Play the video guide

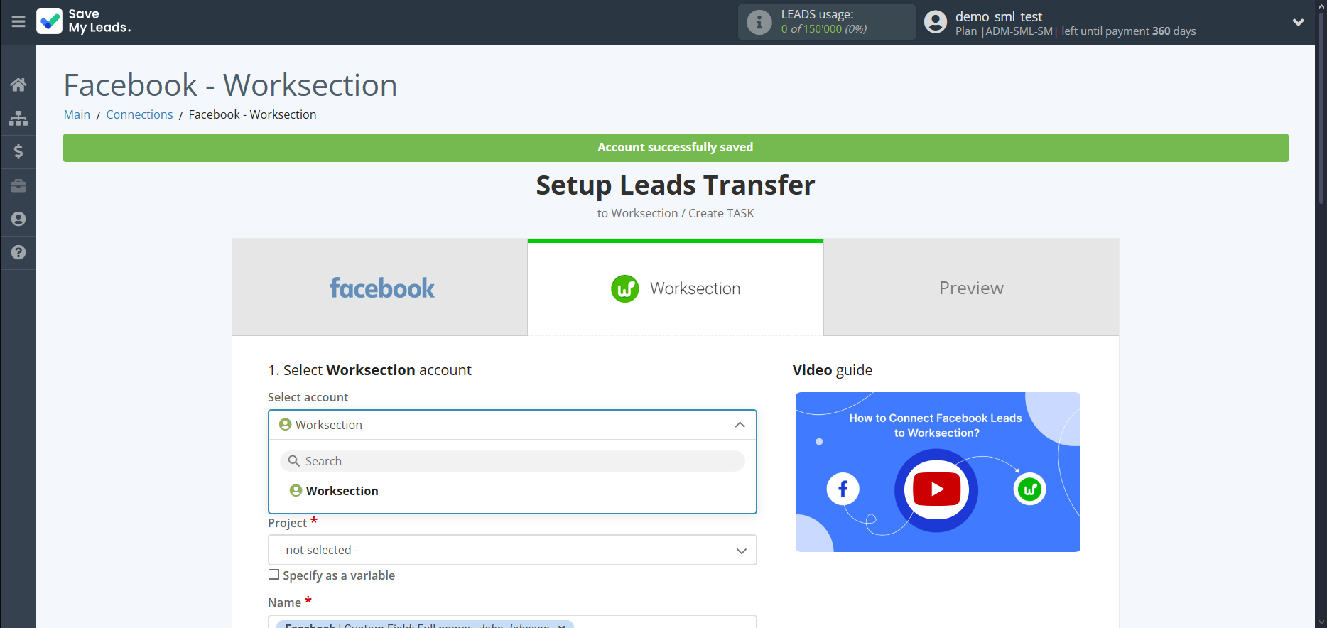[936, 489]
